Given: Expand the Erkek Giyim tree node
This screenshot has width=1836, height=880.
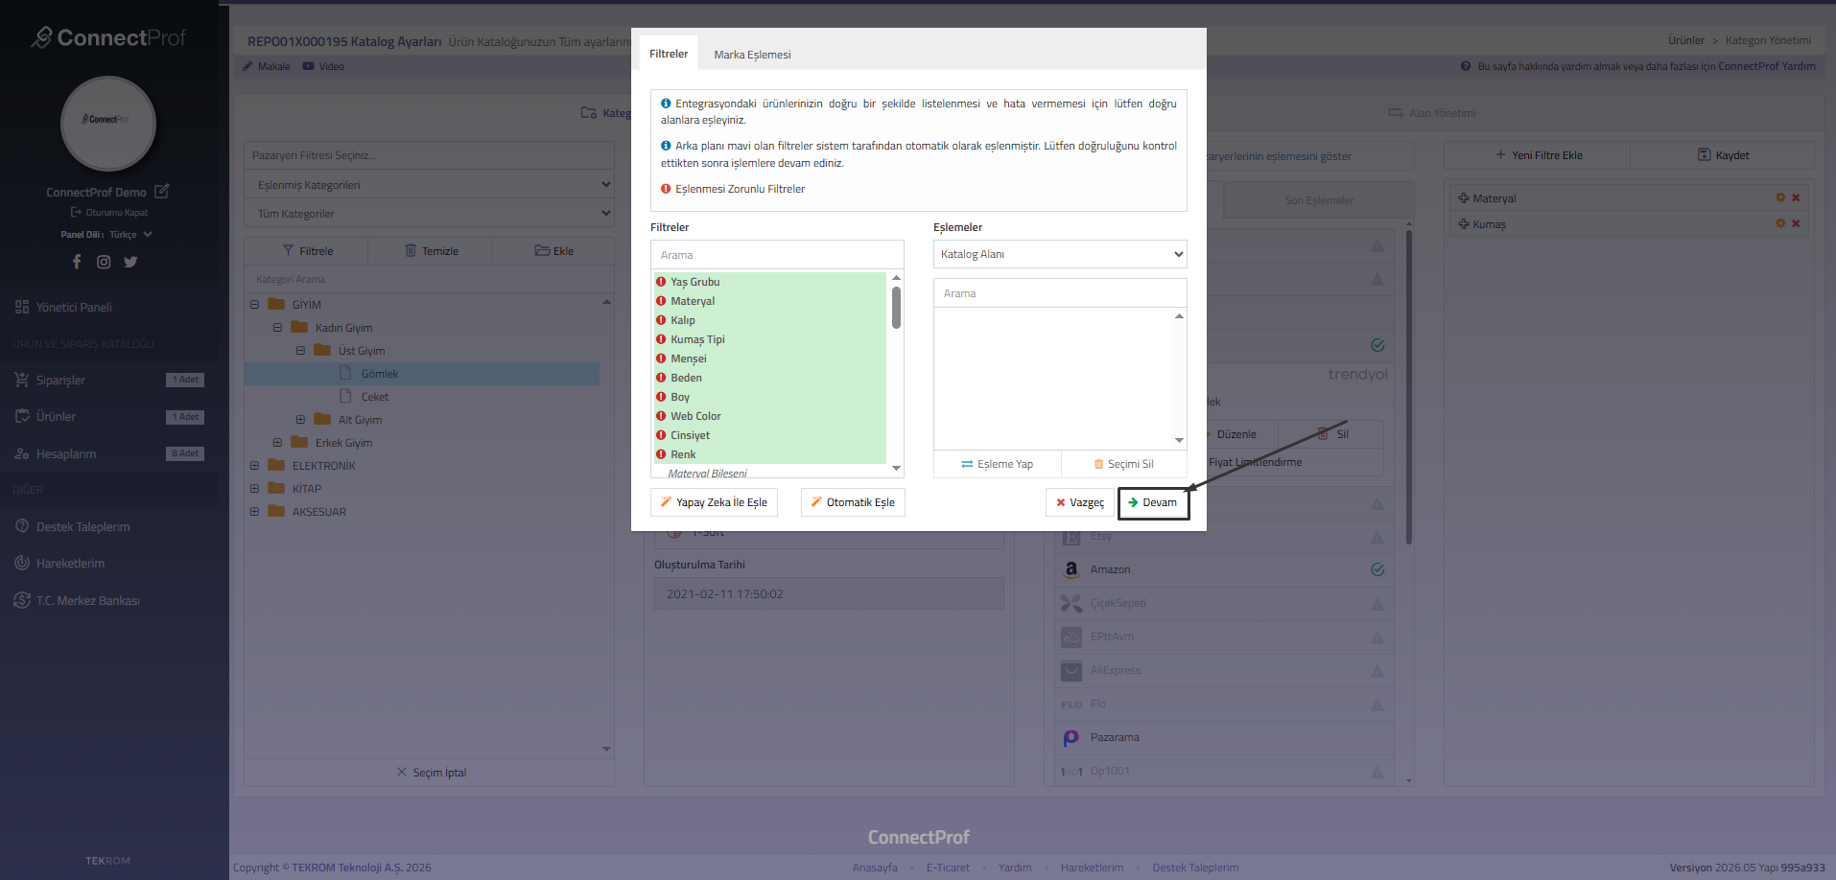Looking at the screenshot, I should coord(277,443).
